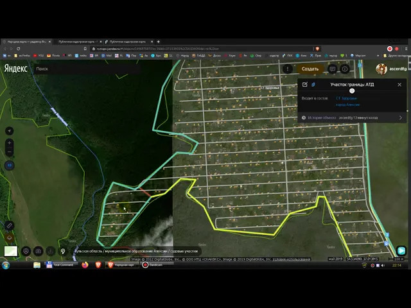Open the Другие закладки bookmarks folder
This screenshot has height=308, width=411.
click(396, 56)
